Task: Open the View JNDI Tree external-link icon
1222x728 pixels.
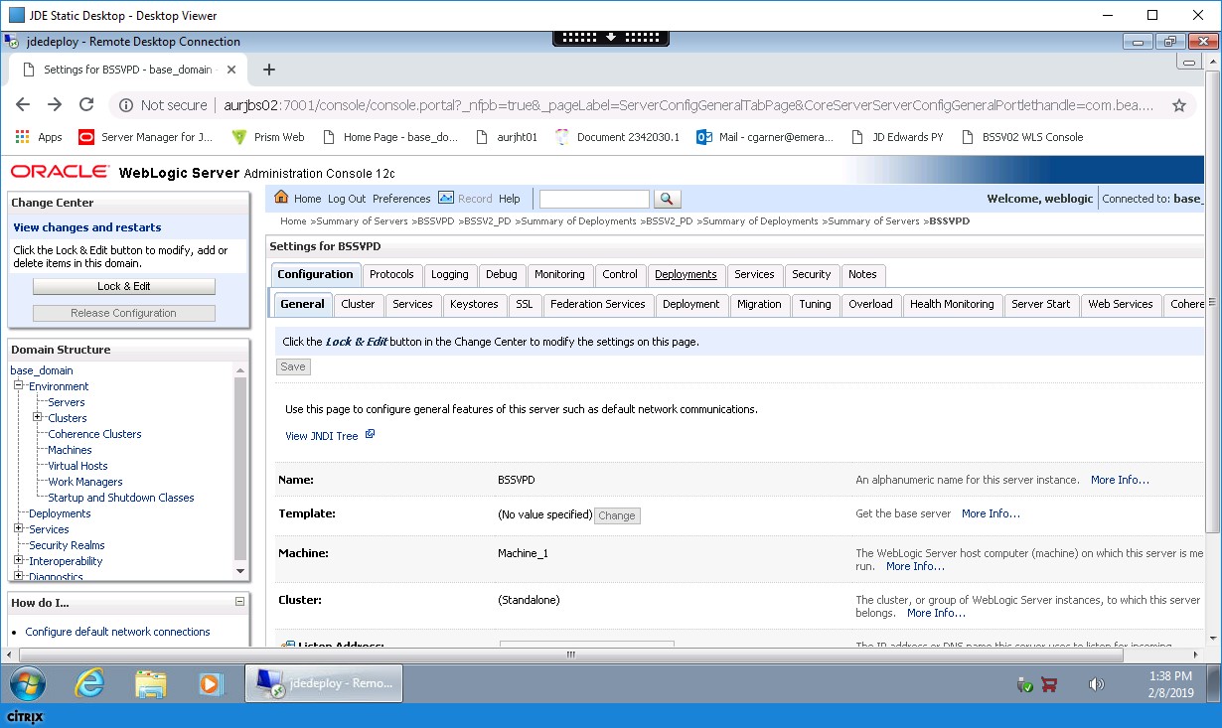Action: point(370,435)
